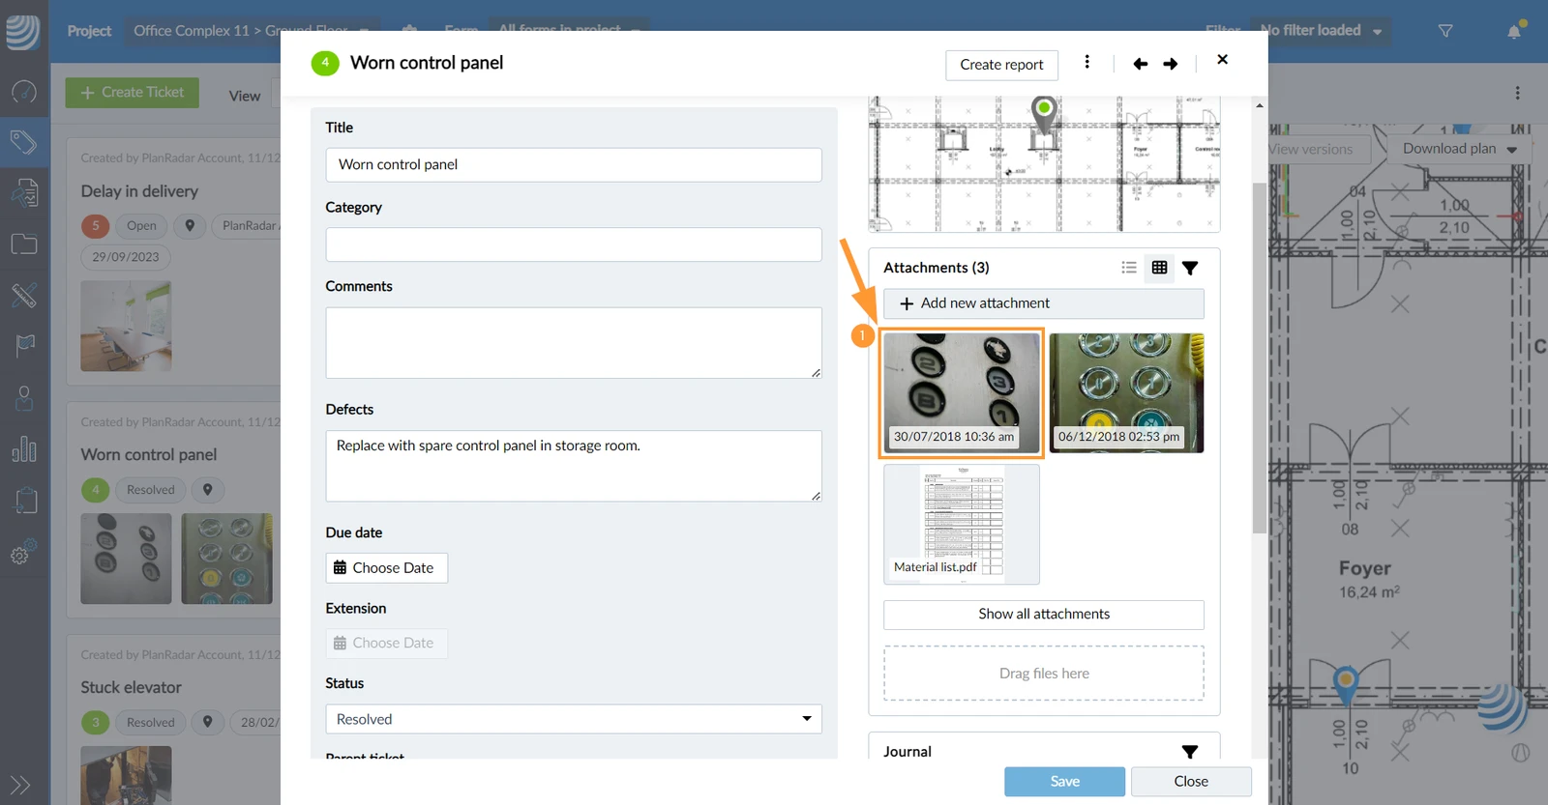
Task: Open statistics bar chart icon in sidebar
Action: (x=24, y=448)
